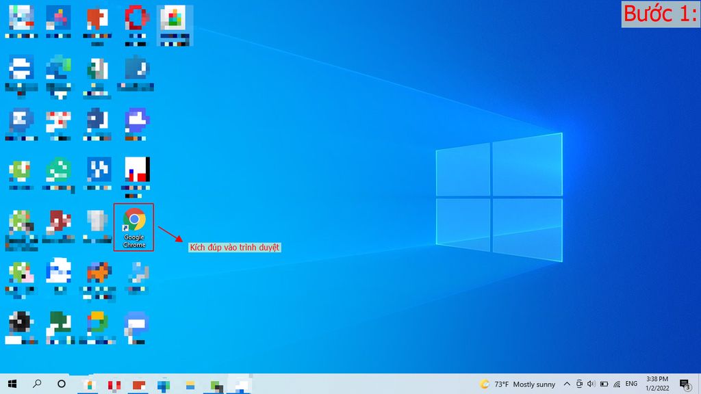701x394 pixels.
Task: Expand hidden icons with the tray chevron
Action: coord(567,384)
